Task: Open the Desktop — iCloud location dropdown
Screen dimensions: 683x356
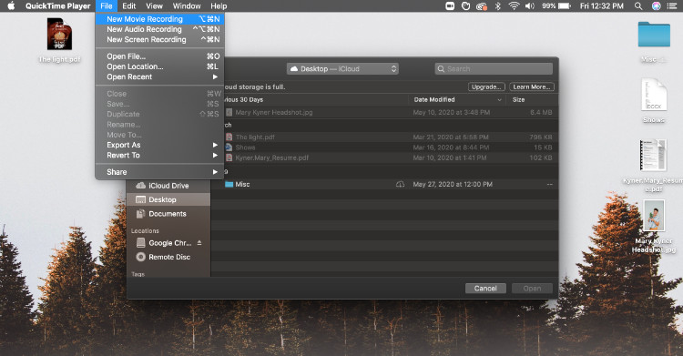Action: point(342,69)
